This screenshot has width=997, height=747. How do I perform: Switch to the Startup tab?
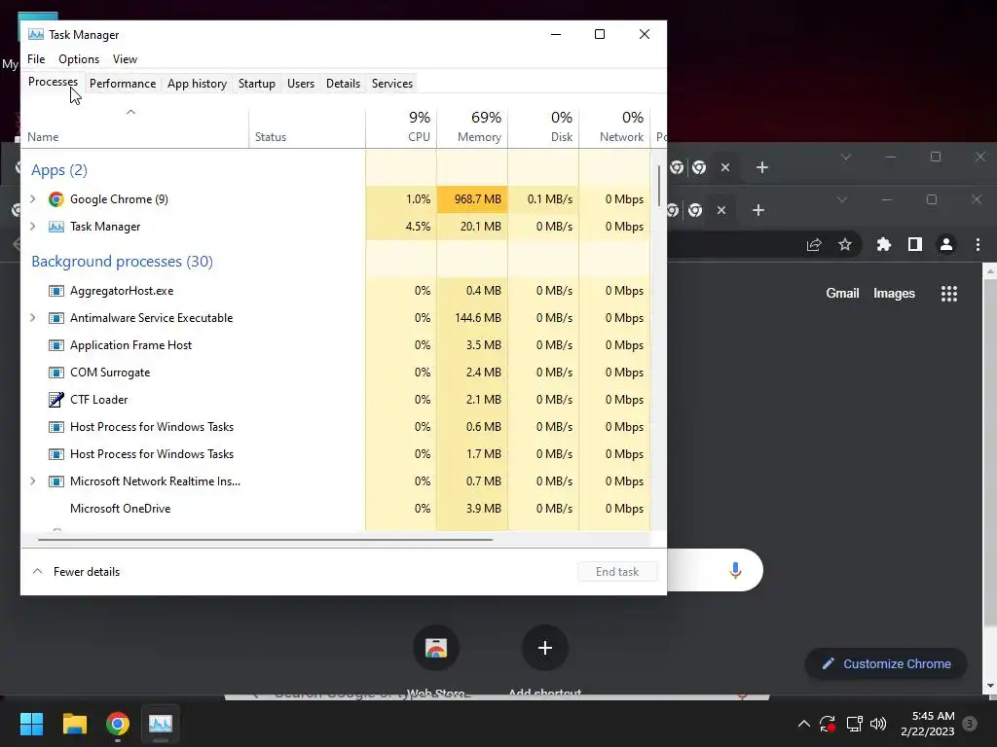[x=257, y=84]
